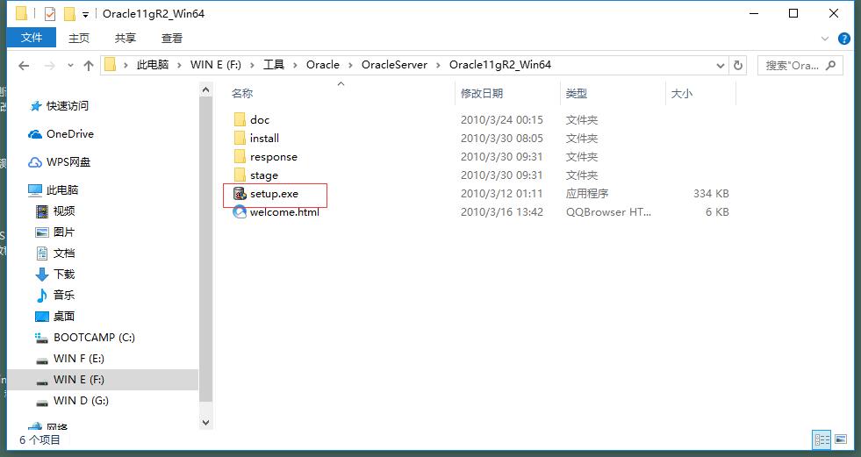This screenshot has width=861, height=457.
Task: Switch to the 共享 ribbon tab
Action: (126, 38)
